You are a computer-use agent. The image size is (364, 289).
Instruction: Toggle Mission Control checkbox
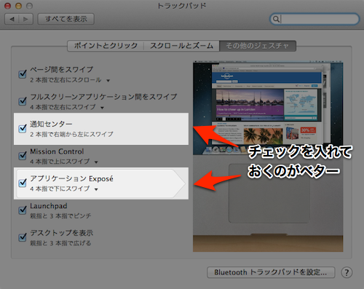23,155
